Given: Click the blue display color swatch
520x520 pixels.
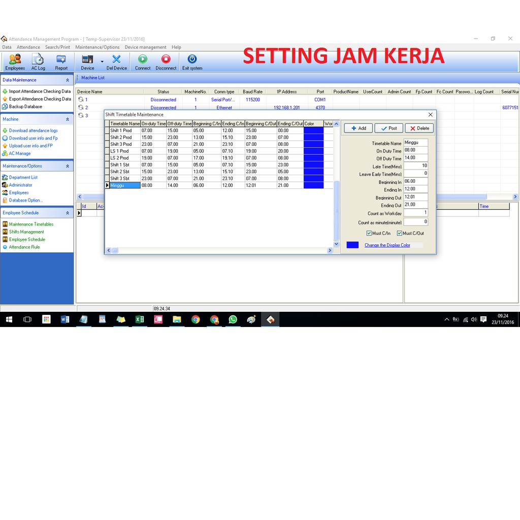Looking at the screenshot, I should [x=352, y=245].
